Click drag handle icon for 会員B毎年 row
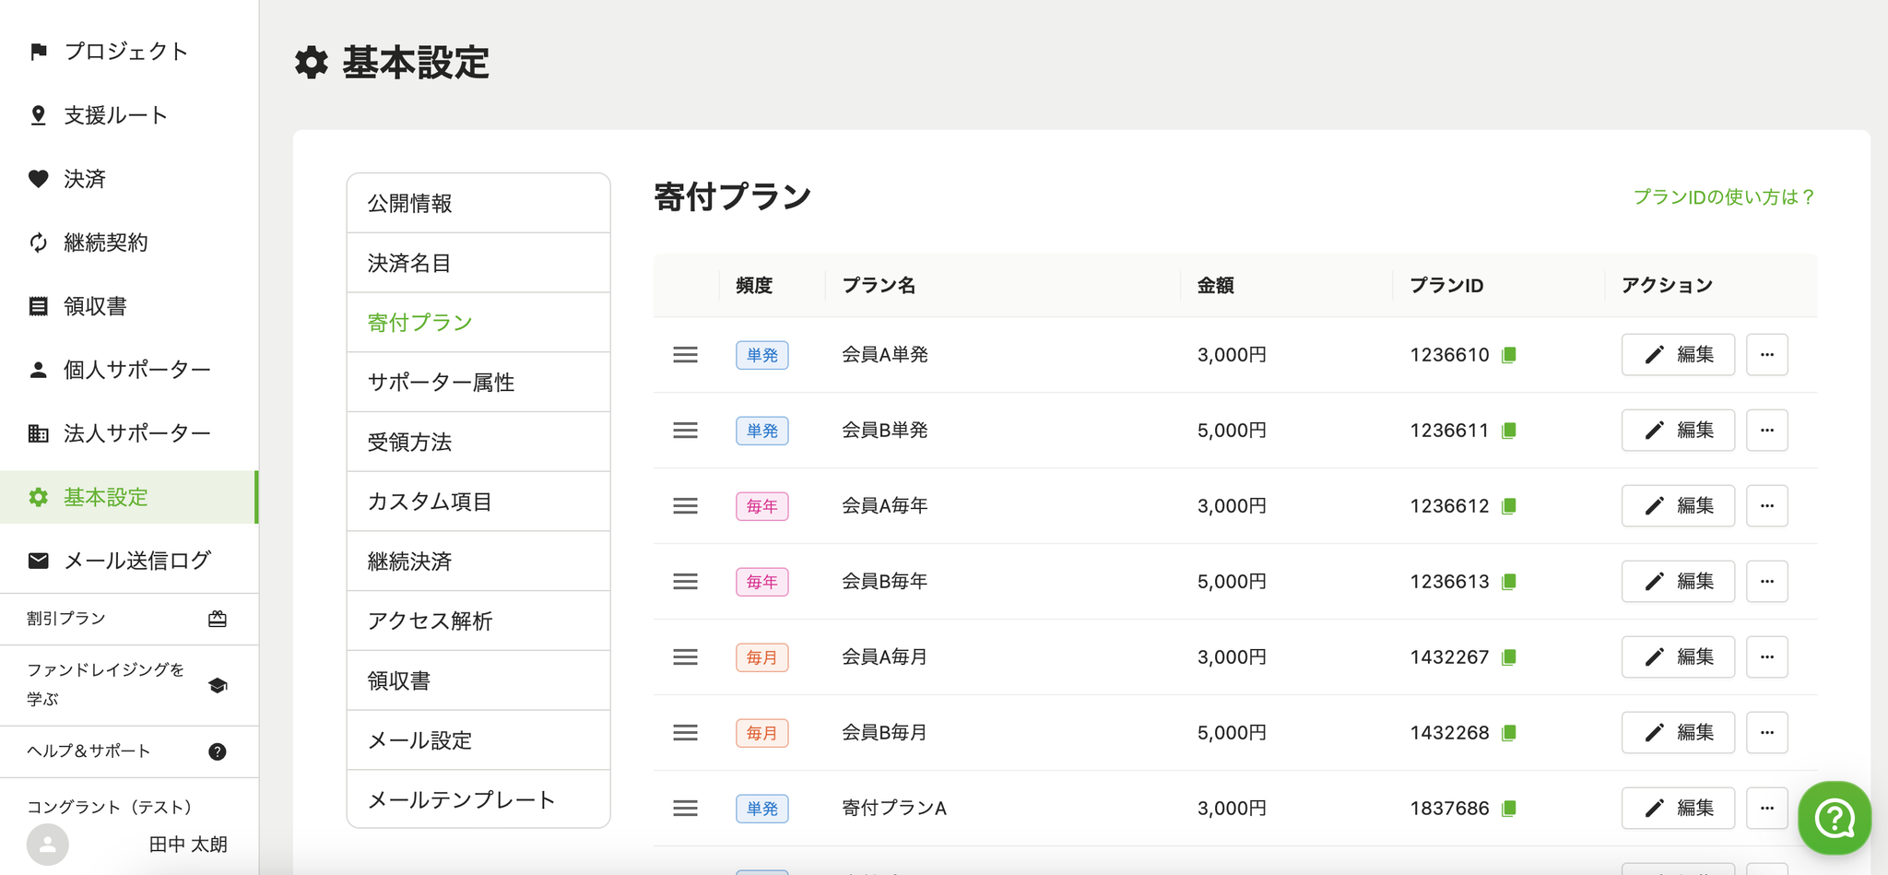This screenshot has height=875, width=1888. click(685, 582)
